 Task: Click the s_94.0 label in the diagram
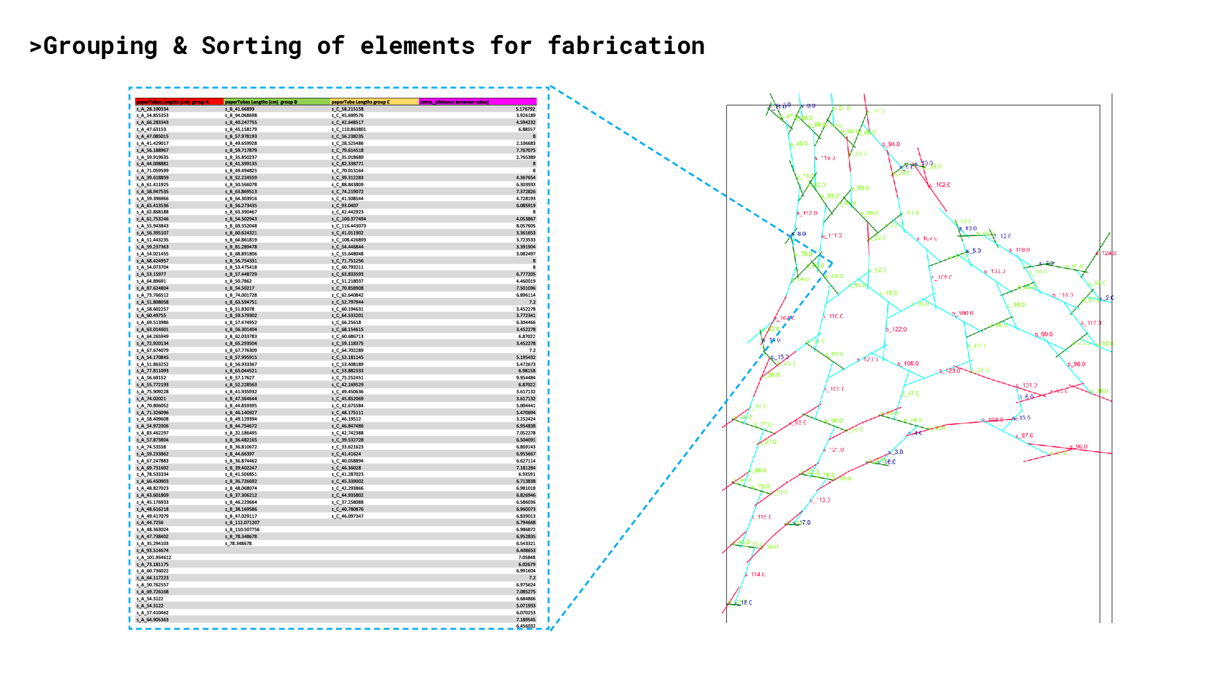click(x=891, y=144)
